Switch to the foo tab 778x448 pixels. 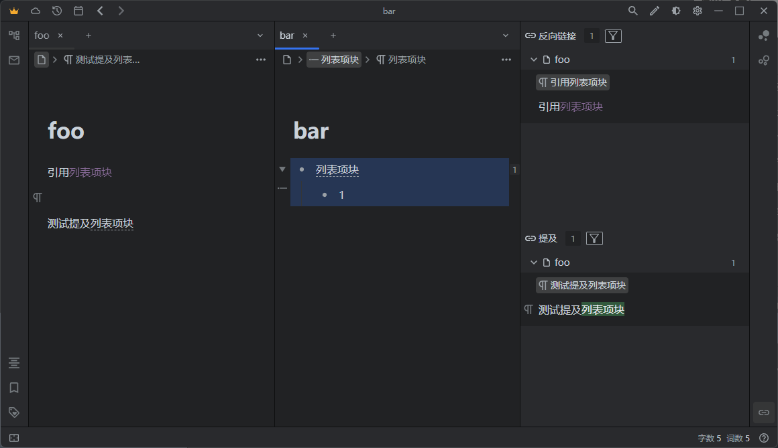(42, 35)
